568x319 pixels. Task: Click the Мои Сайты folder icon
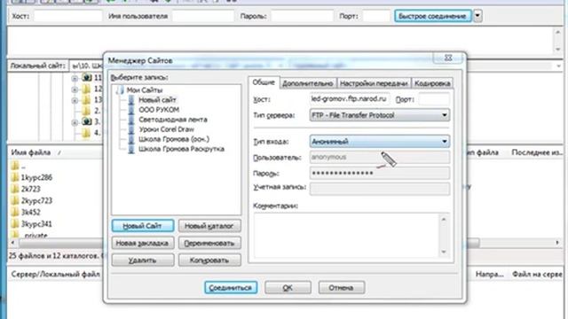coord(121,90)
